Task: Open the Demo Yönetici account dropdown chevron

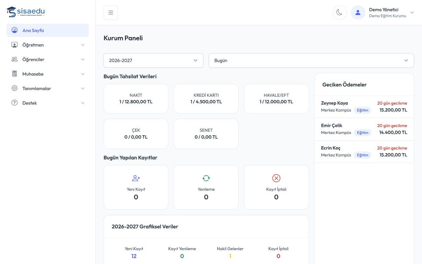Action: tap(412, 13)
